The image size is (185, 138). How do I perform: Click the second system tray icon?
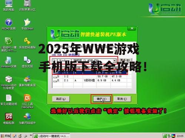tap(169, 136)
